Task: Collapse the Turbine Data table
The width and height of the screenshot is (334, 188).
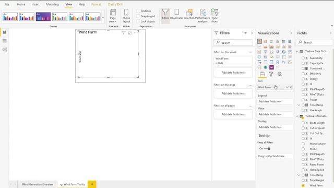Action: pos(297,51)
